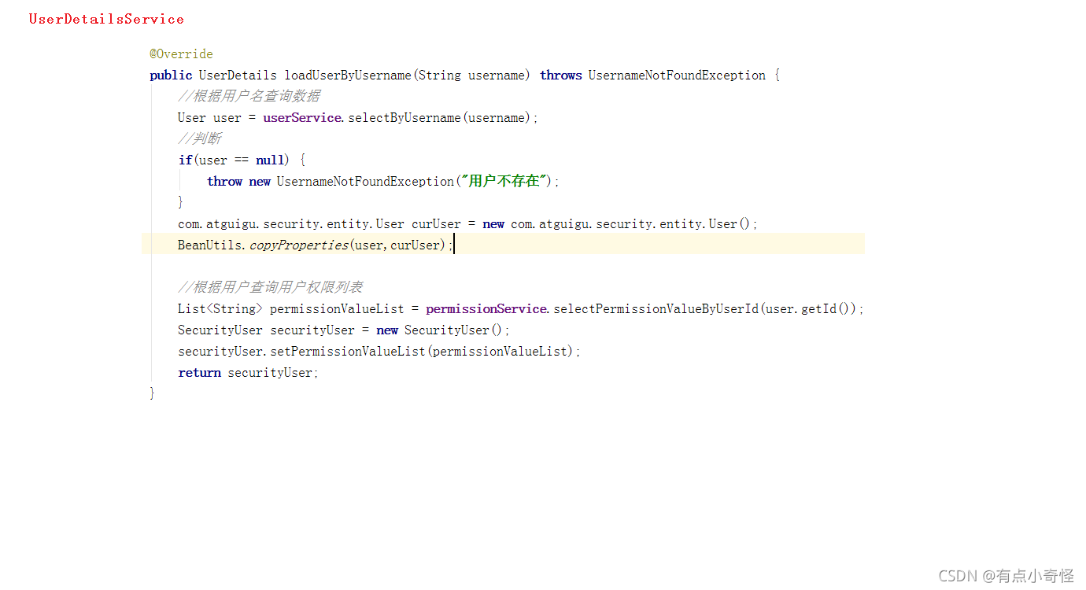
Task: Click the return securityUser statement
Action: [x=249, y=373]
